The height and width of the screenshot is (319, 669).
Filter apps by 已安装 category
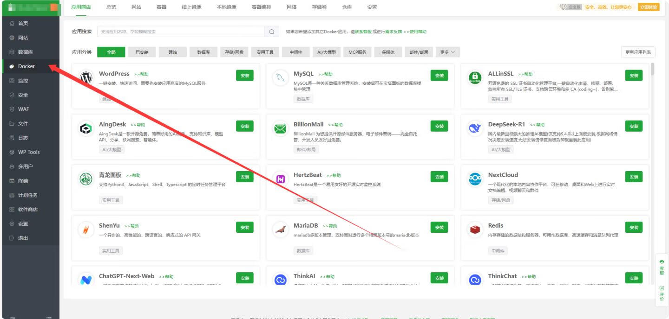coord(142,52)
